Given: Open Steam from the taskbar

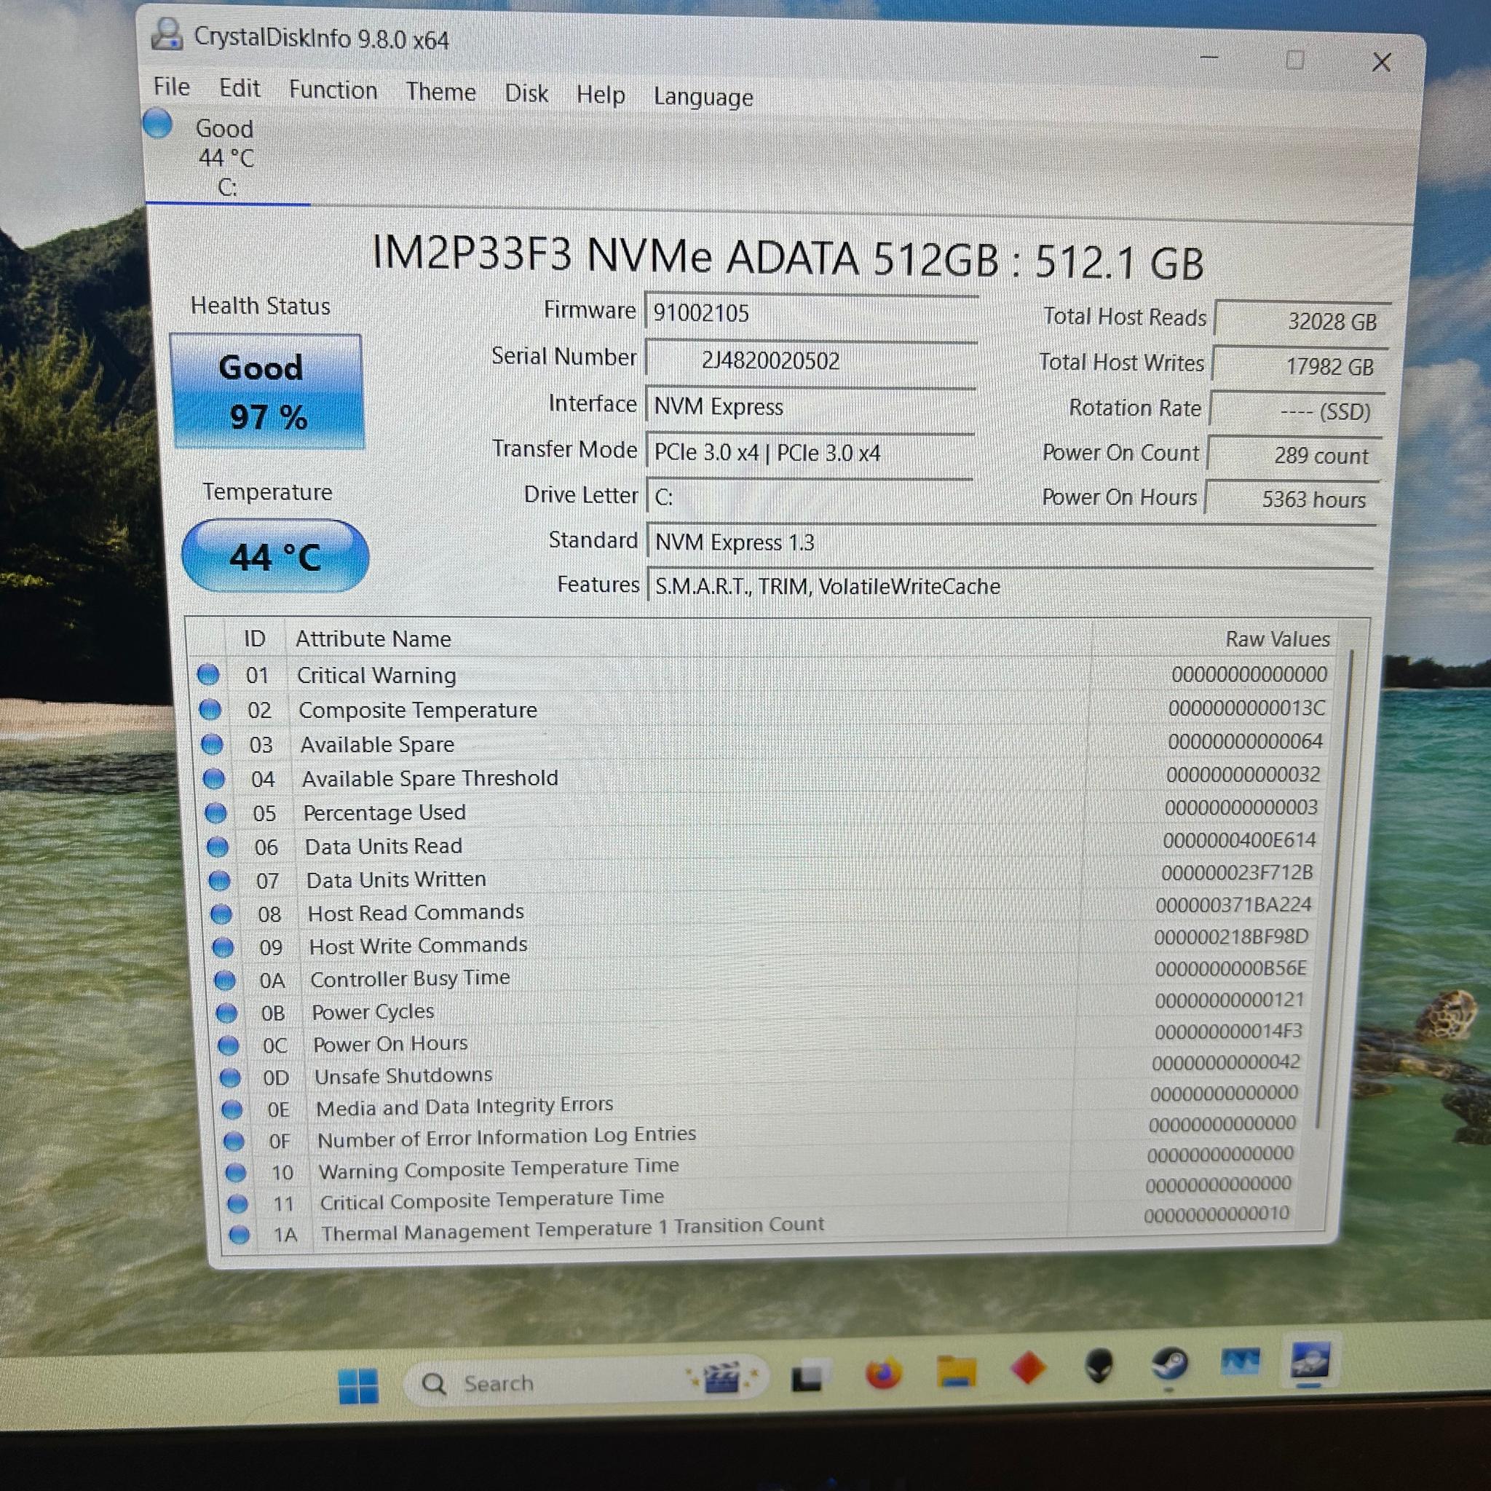Looking at the screenshot, I should click(x=1170, y=1364).
